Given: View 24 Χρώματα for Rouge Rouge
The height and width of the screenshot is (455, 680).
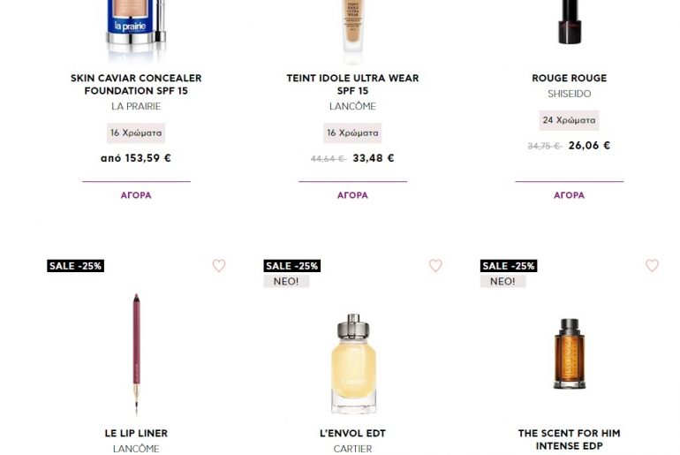Looking at the screenshot, I should pyautogui.click(x=570, y=120).
